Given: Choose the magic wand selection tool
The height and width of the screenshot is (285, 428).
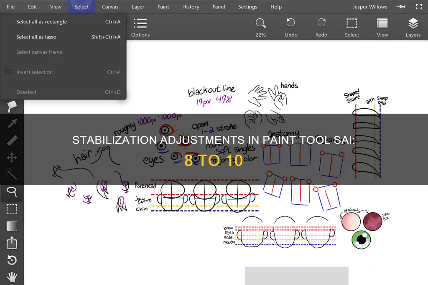Looking at the screenshot, I should [x=12, y=174].
